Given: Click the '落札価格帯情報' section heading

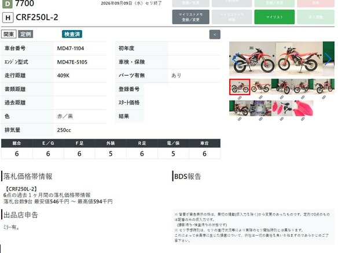Looking at the screenshot, I should click(x=28, y=176).
